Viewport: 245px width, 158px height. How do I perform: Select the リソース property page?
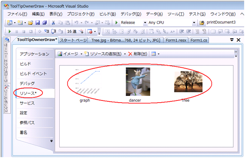[x=35, y=93]
